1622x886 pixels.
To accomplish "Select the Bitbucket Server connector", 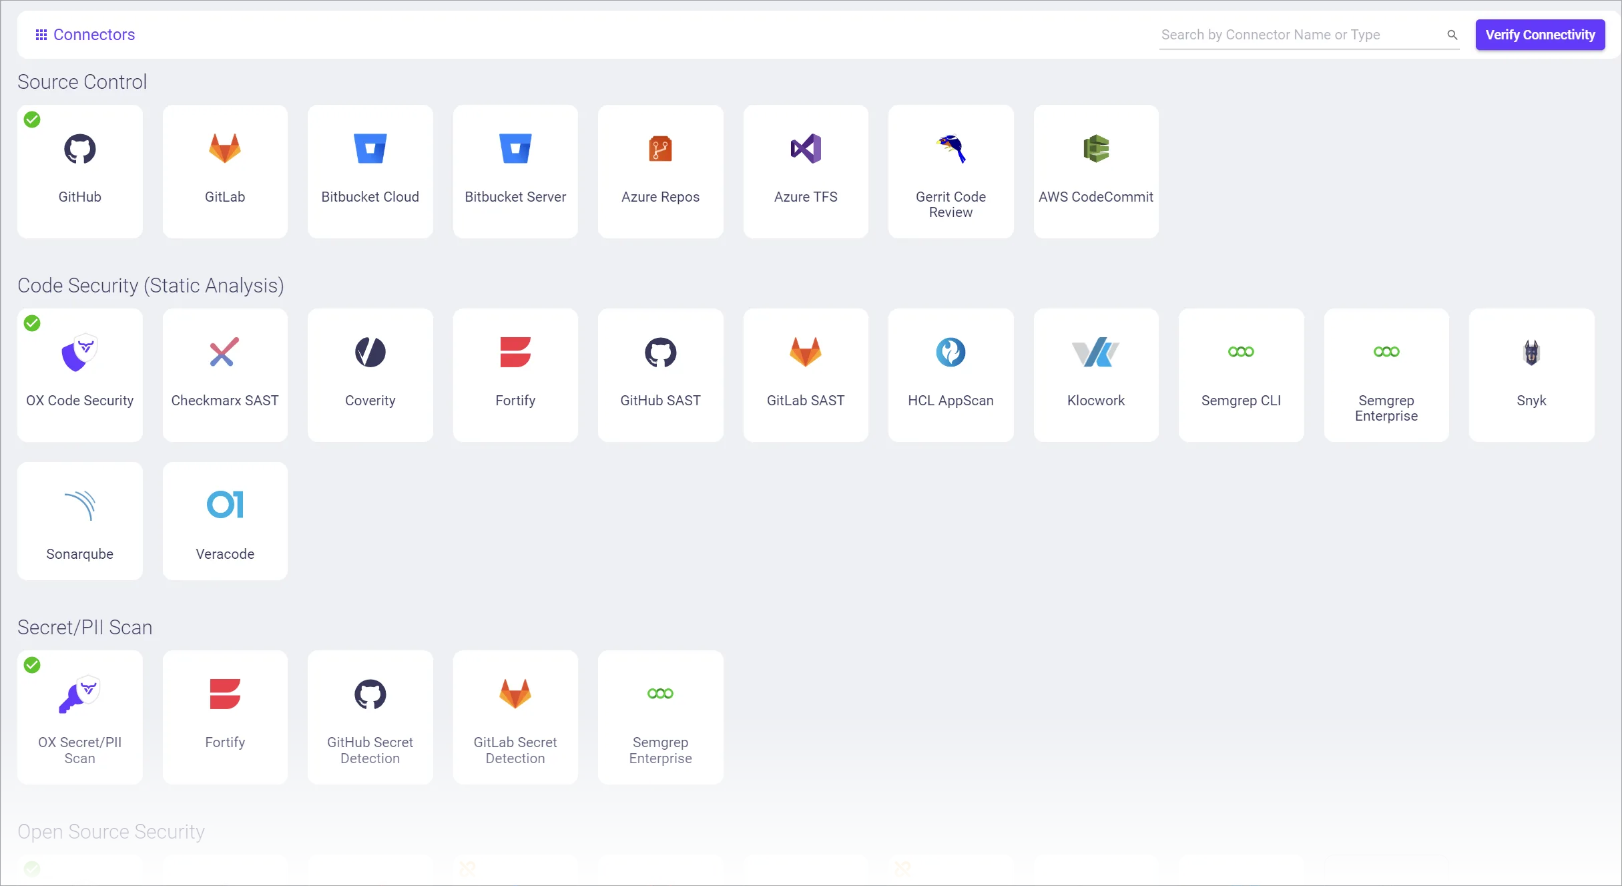I will pos(515,172).
